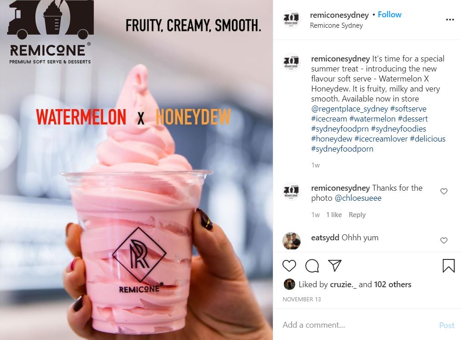The image size is (461, 340).
Task: Open the #honeydew hashtag
Action: click(331, 139)
